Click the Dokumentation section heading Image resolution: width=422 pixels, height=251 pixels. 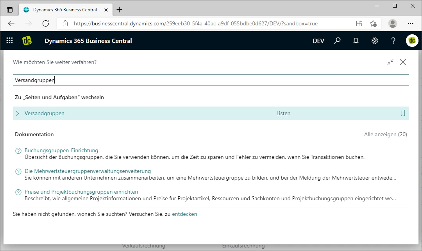pos(34,134)
